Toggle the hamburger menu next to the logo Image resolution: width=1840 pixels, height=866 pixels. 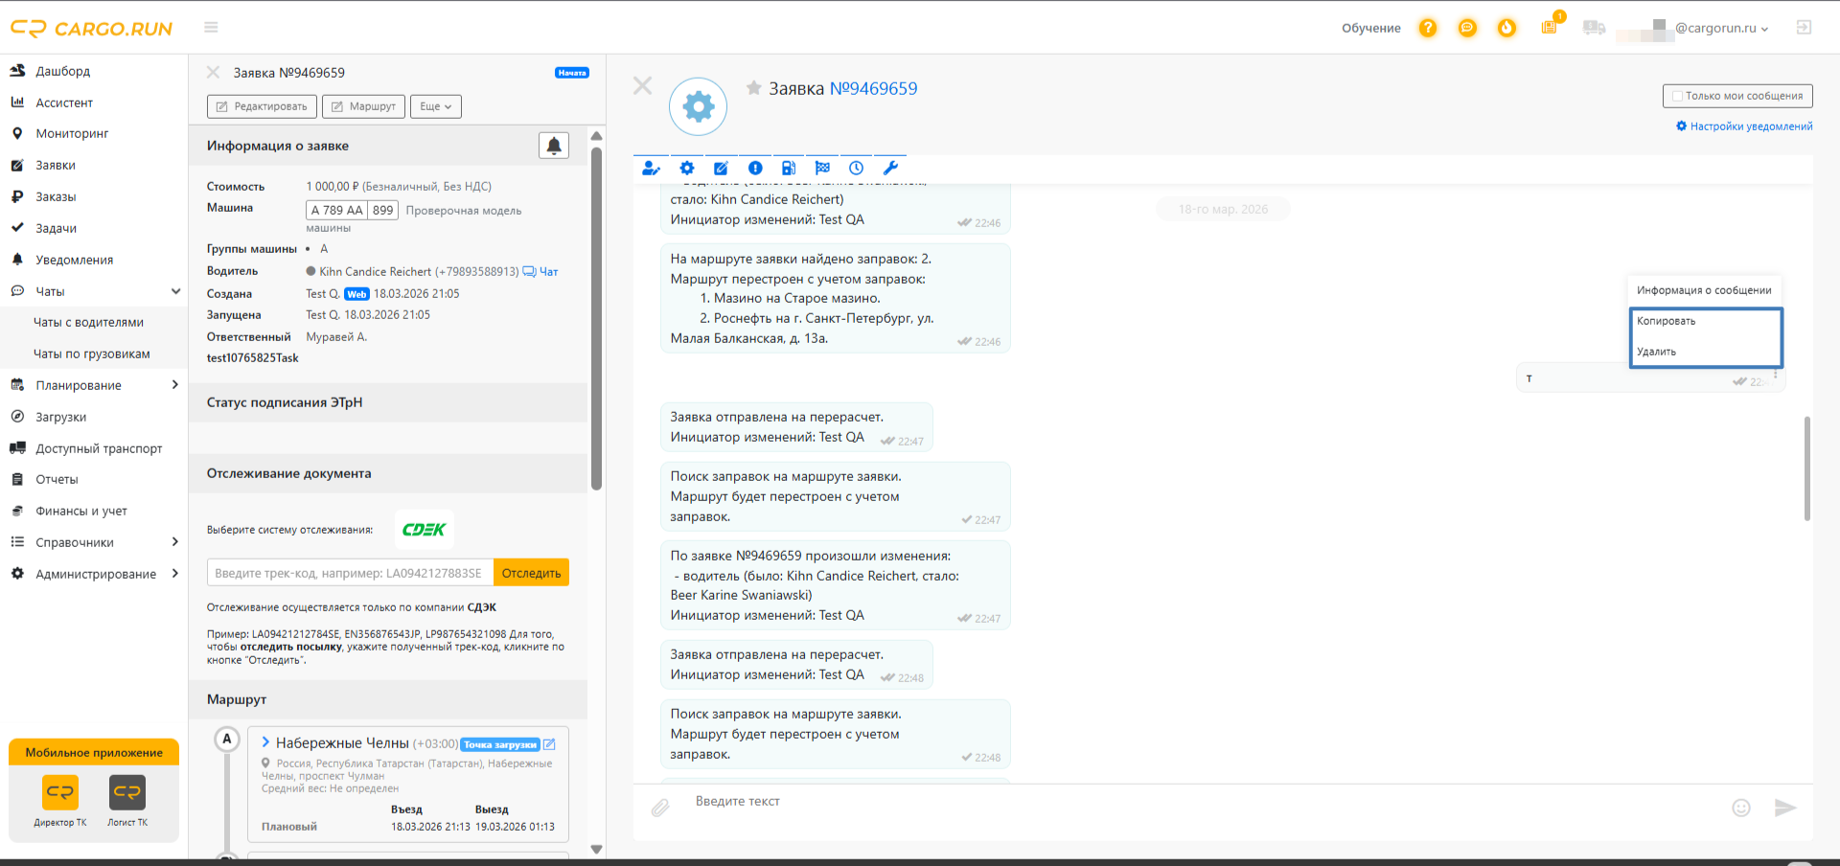[x=211, y=28]
